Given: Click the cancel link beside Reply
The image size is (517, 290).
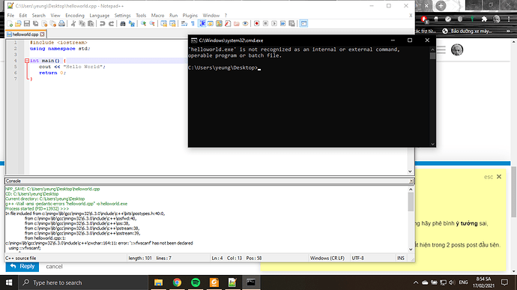Looking at the screenshot, I should (x=54, y=267).
